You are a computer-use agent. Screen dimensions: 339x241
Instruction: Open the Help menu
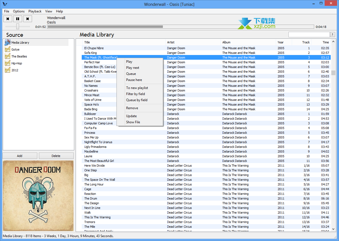tap(59, 11)
